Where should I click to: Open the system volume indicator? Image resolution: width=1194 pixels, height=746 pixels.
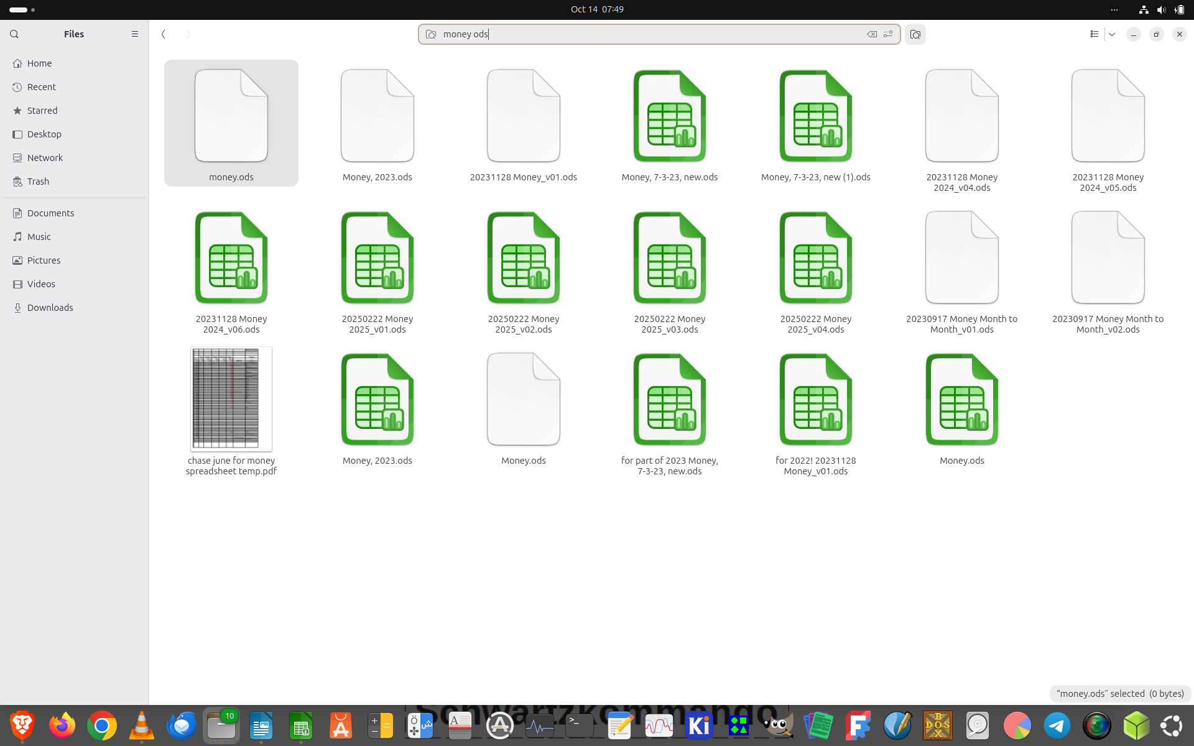(1161, 9)
